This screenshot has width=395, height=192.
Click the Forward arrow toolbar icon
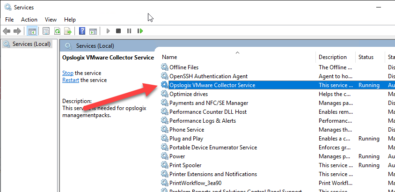17,31
